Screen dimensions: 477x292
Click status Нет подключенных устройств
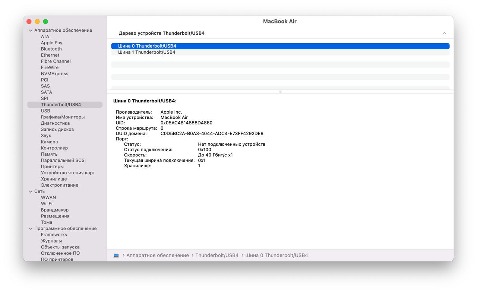232,144
